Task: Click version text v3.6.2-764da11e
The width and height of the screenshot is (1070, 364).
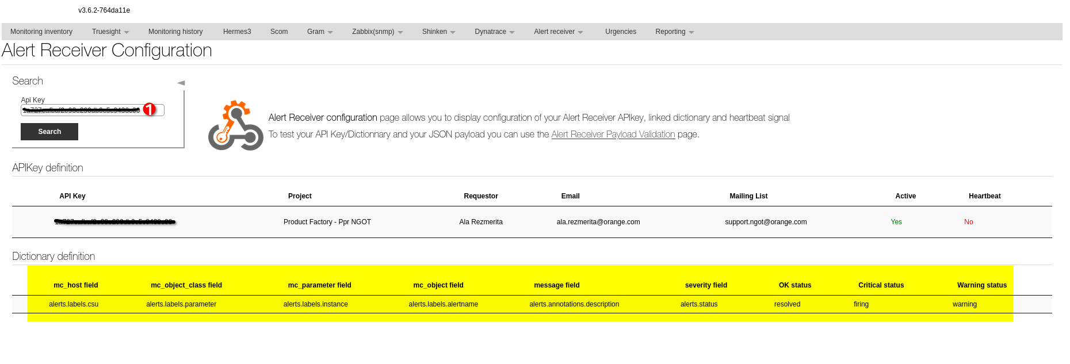Action: click(x=104, y=10)
